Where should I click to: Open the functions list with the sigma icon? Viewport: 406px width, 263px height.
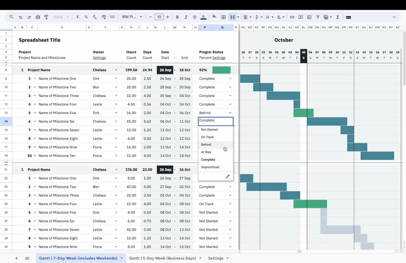337,17
